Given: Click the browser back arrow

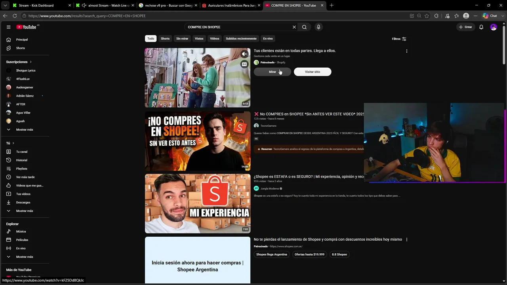Looking at the screenshot, I should (5, 16).
